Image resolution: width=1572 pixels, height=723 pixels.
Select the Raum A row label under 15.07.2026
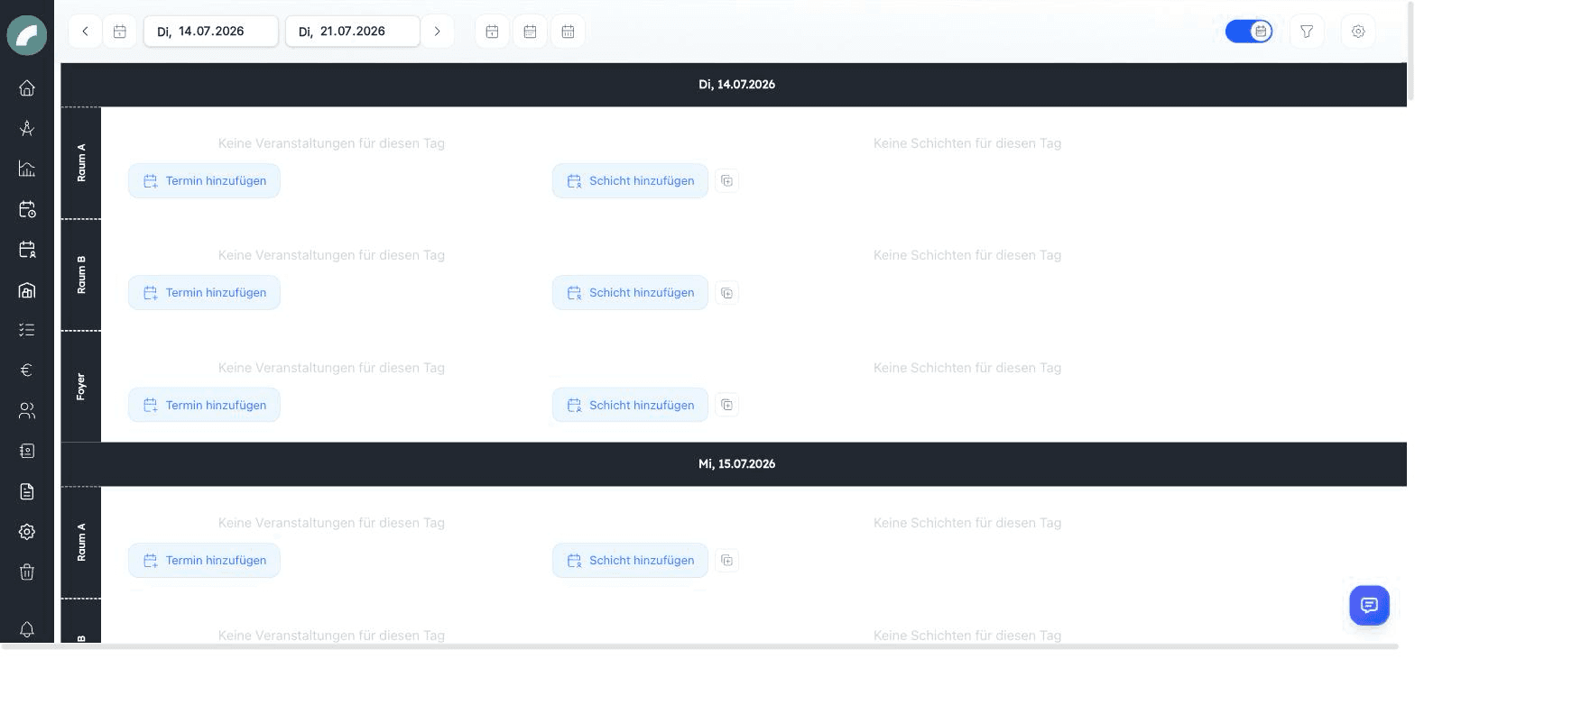[x=81, y=543]
